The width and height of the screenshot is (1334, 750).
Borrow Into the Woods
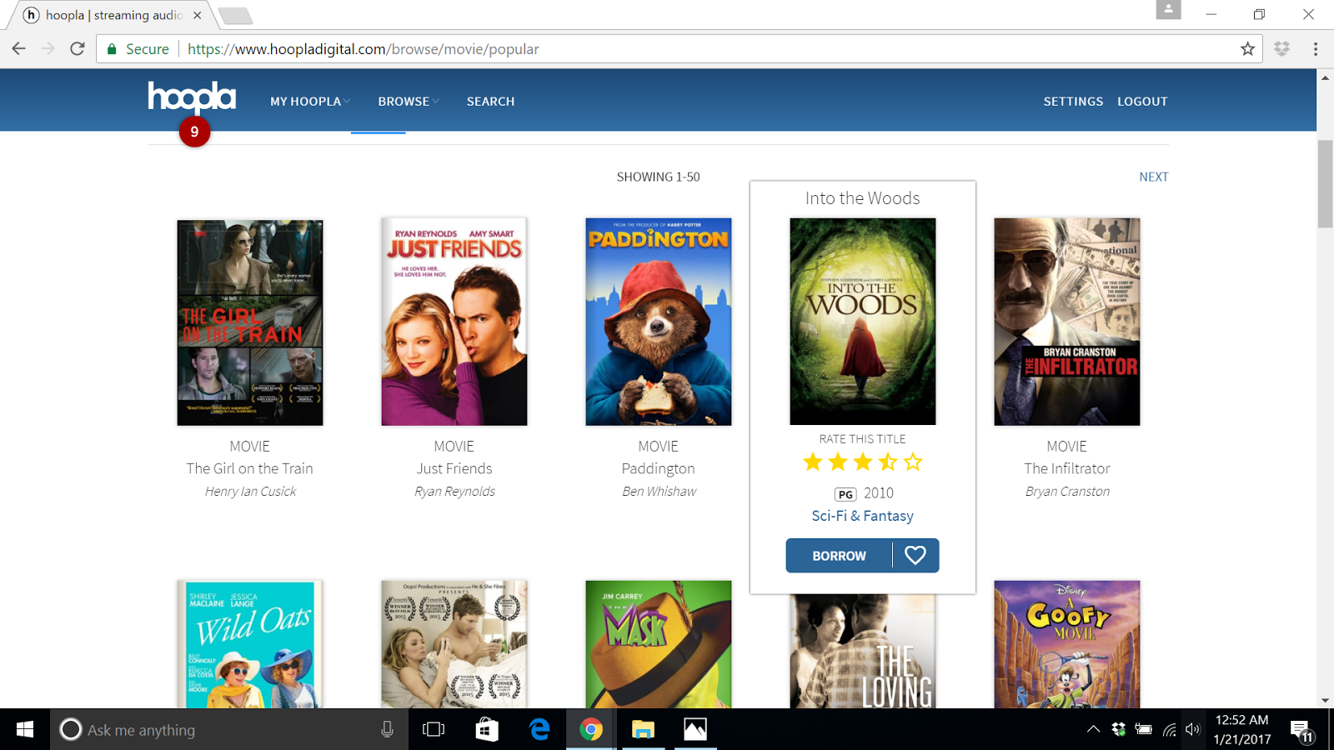pos(840,556)
